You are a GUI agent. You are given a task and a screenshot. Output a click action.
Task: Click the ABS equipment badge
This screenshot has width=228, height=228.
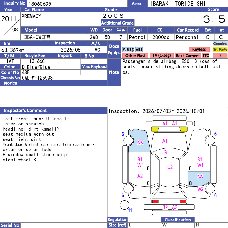pos(139,50)
